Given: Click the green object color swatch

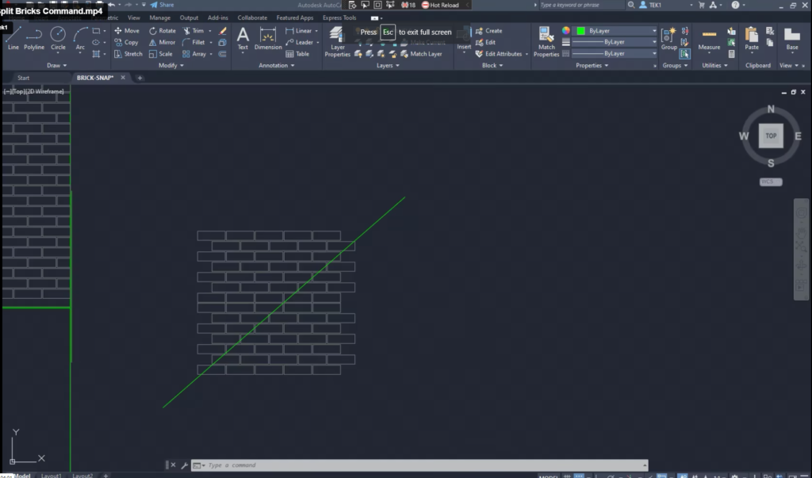Looking at the screenshot, I should point(580,31).
